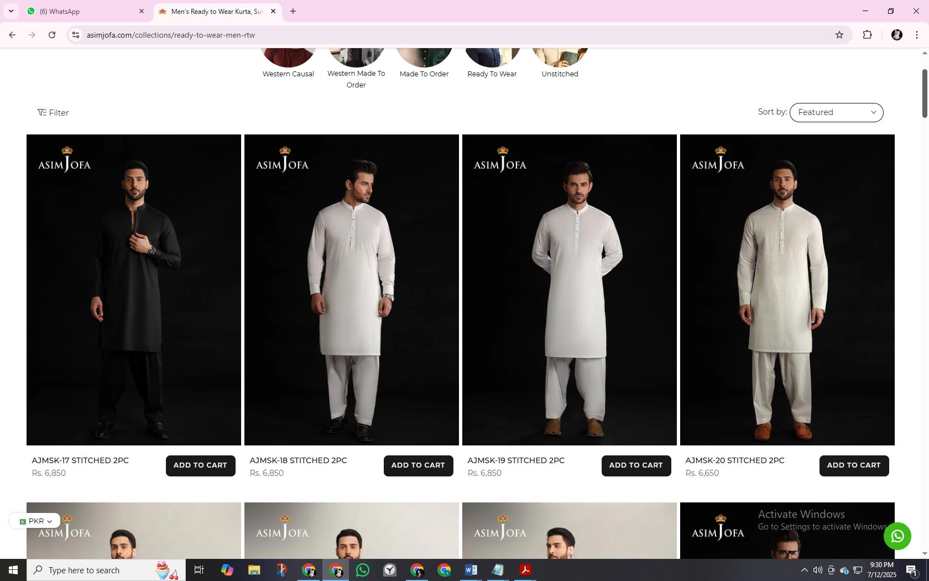Screen dimensions: 929x581
Task: Open Microsoft Word from taskbar
Action: [x=471, y=570]
